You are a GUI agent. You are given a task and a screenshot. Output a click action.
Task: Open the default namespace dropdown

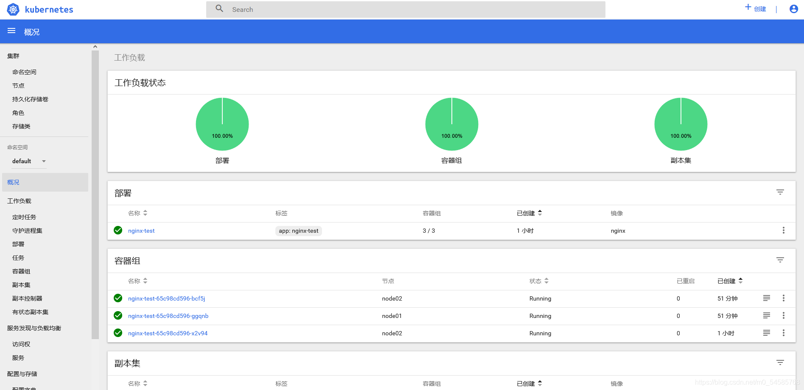pos(29,161)
